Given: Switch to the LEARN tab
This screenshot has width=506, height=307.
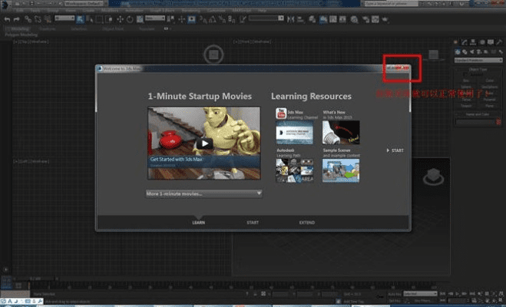Looking at the screenshot, I should 198,223.
